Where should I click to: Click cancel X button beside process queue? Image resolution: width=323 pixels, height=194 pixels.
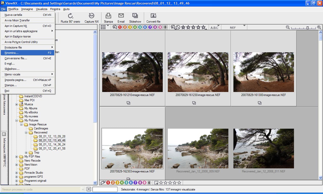(89, 189)
